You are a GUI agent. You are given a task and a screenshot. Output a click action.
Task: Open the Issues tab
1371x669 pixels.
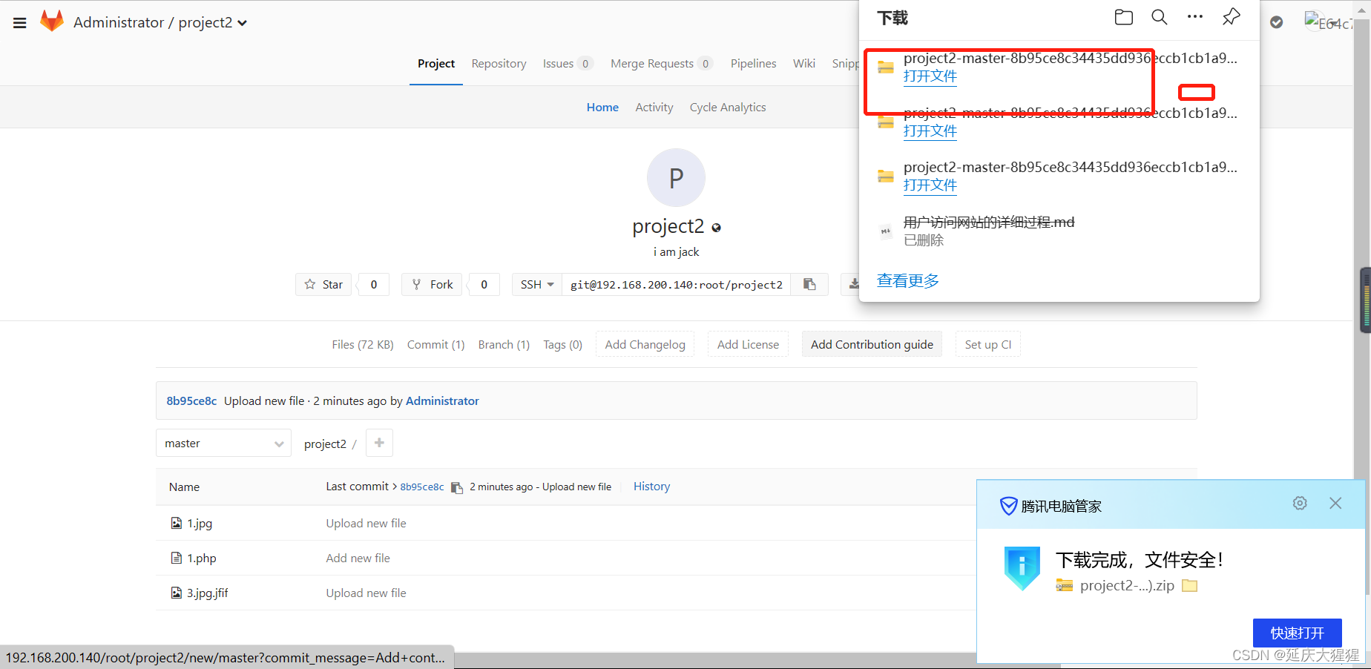567,64
